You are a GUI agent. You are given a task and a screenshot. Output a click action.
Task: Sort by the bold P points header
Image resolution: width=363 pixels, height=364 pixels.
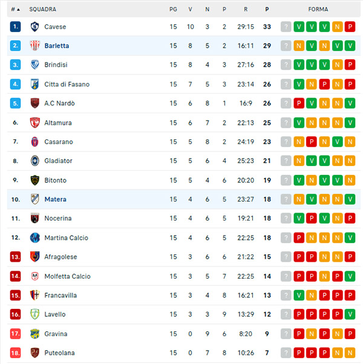click(267, 9)
